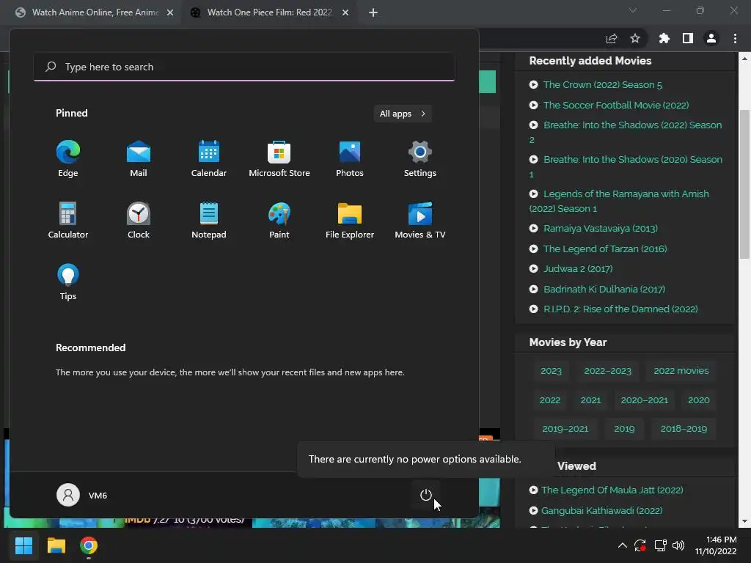Open The Soccer Football Movie (2022)

tap(616, 105)
